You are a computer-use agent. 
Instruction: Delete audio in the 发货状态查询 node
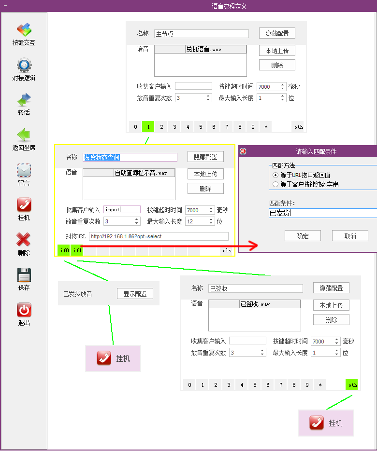pyautogui.click(x=205, y=189)
